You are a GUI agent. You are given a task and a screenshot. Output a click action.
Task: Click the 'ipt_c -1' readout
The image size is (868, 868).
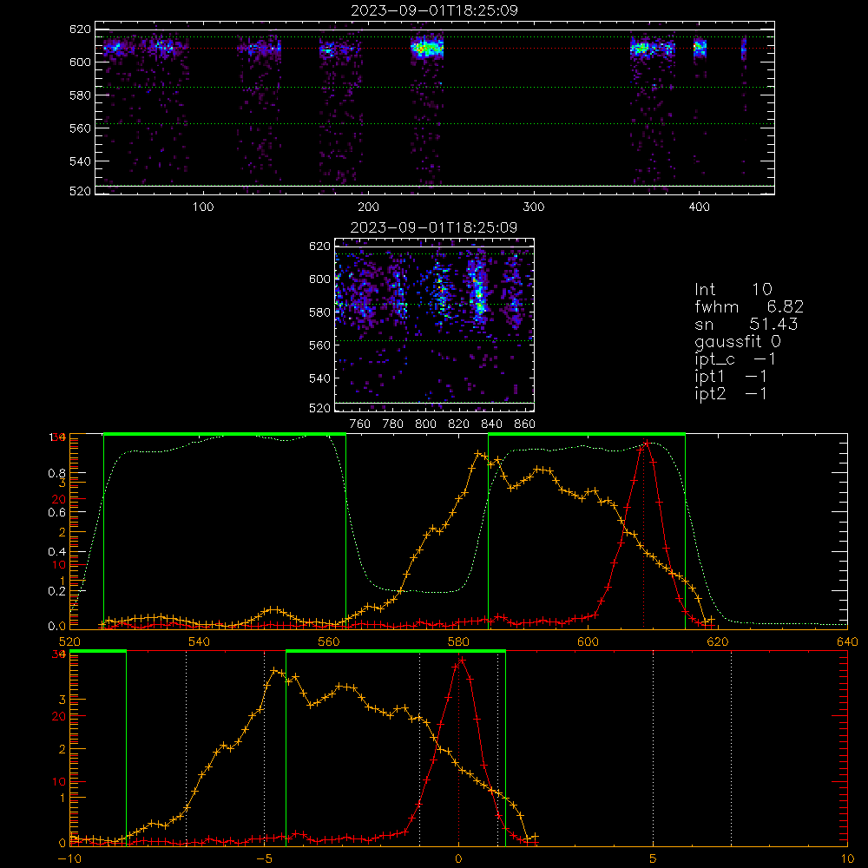tap(736, 359)
